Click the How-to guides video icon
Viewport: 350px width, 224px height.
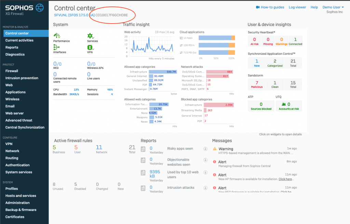coord(258,7)
